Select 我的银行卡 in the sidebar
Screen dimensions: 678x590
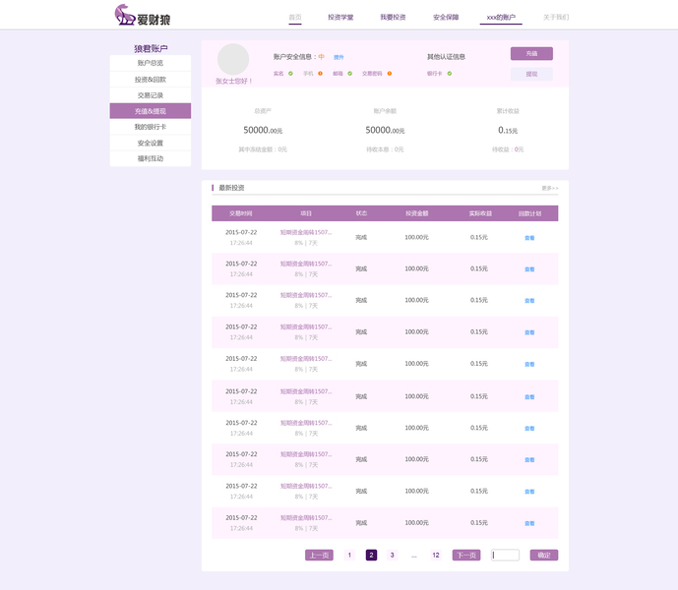point(151,127)
